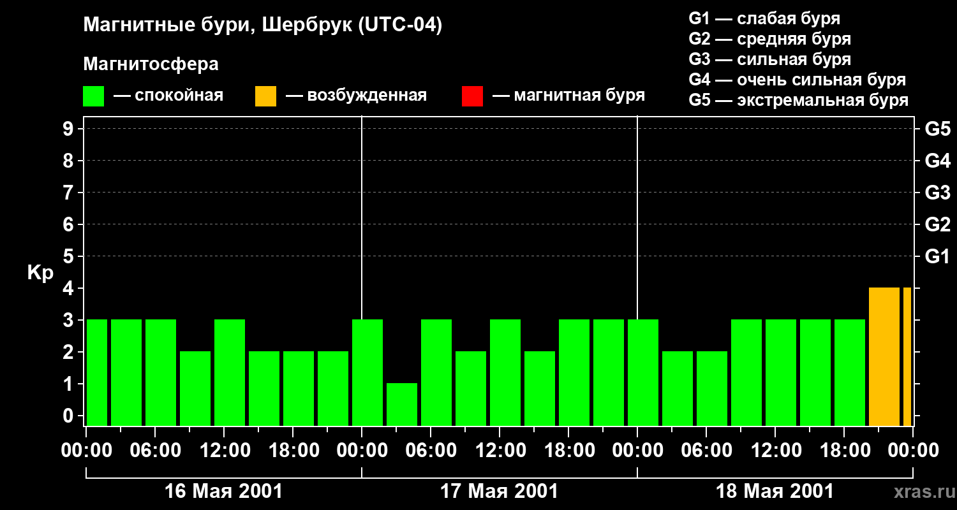
Task: Select the line 'G5 — экстремальная буря'
Action: (799, 100)
